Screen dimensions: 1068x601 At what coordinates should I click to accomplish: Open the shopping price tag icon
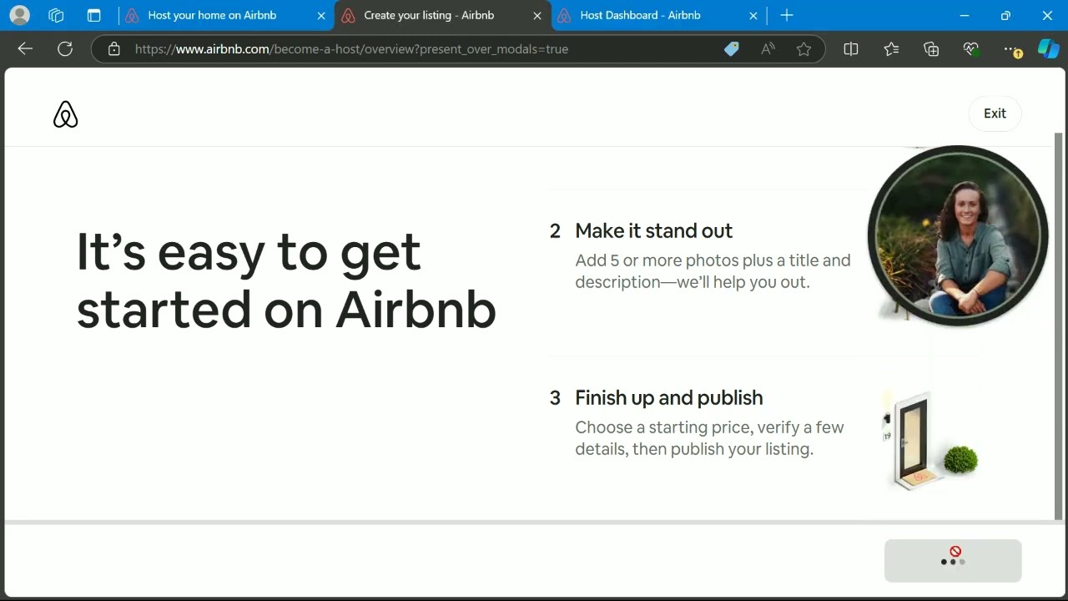732,49
